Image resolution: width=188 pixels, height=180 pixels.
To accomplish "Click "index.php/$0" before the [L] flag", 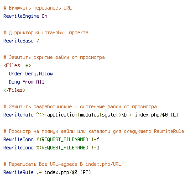I will 151,115.
